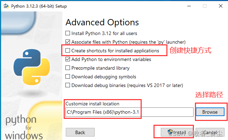Screen dimensions: 228x140
Task: Start installation with the Install button
Action: pos(176,132)
